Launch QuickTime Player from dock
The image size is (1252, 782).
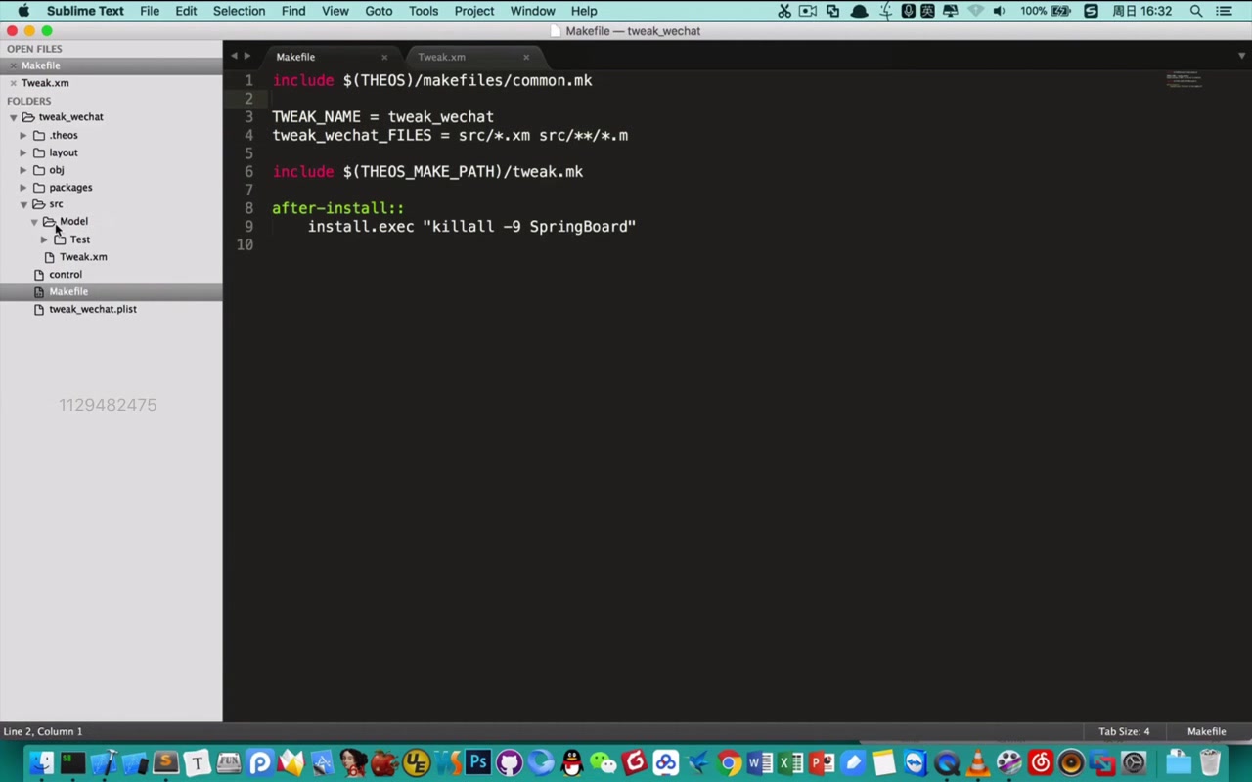947,763
